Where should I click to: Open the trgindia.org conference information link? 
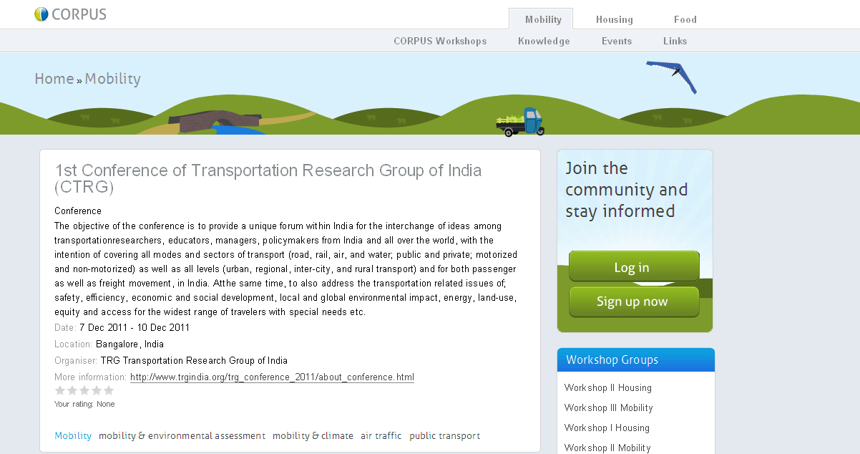click(x=272, y=377)
